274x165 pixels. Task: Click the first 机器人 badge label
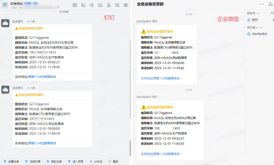click(x=32, y=22)
